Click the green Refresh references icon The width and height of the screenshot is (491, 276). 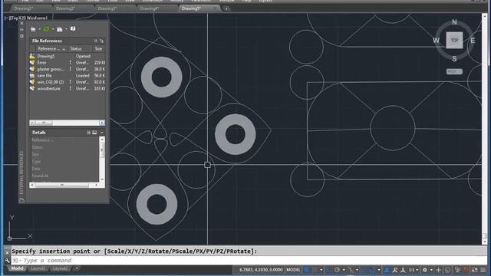(x=46, y=29)
